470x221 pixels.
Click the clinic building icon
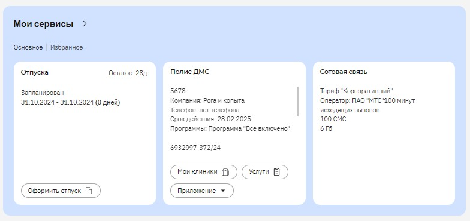[x=225, y=172]
